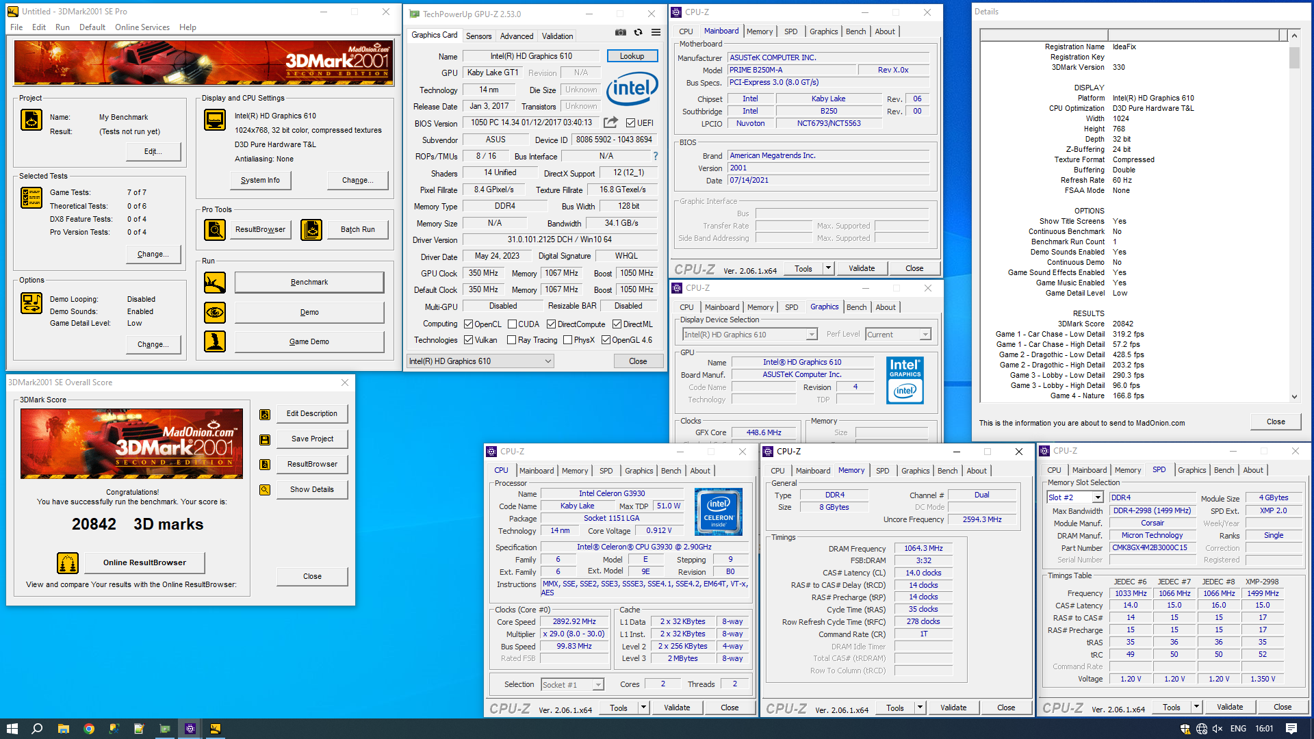Toggle the OpenGL 4.6 checkbox
1314x739 pixels.
(606, 340)
